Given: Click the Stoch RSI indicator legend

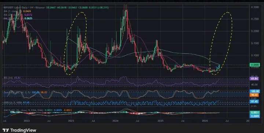Looking at the screenshot, I should tap(26, 92).
